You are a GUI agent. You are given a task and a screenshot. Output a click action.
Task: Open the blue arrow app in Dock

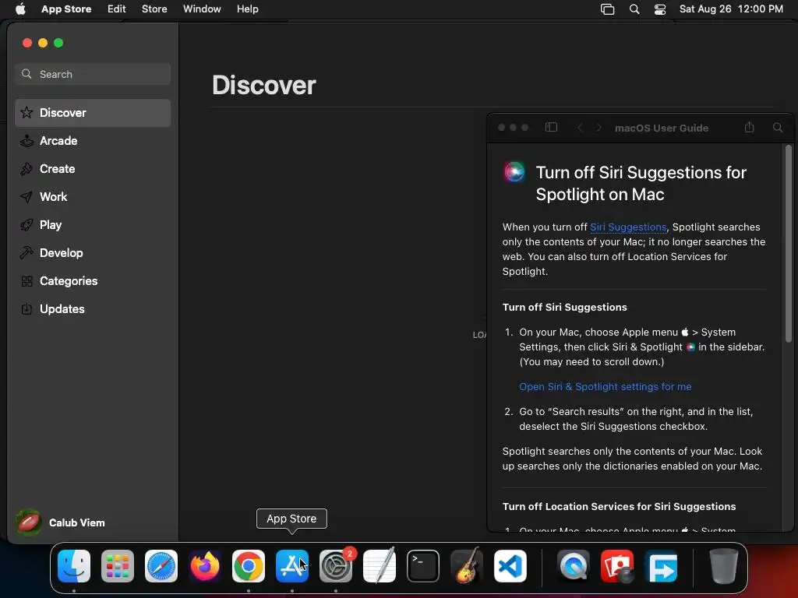coord(661,566)
